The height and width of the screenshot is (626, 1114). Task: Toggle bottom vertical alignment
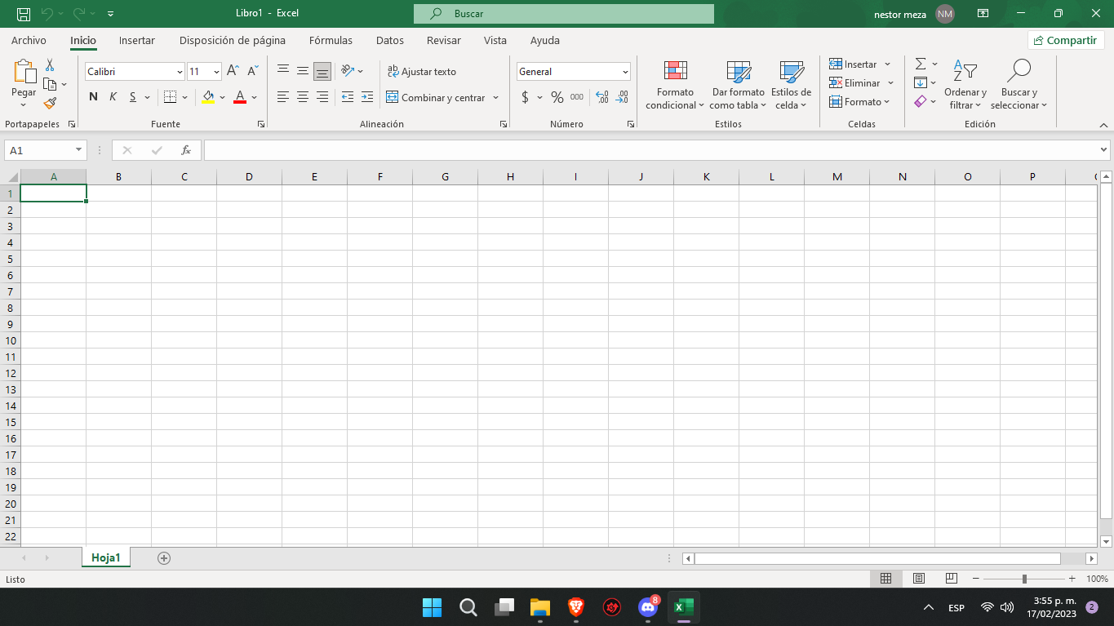tap(322, 72)
